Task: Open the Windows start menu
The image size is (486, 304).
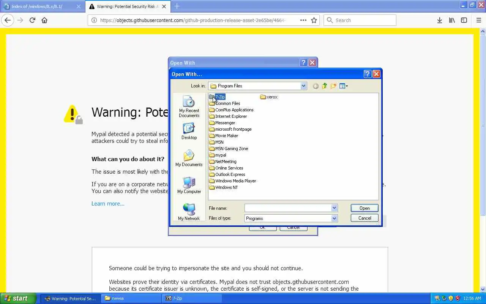Action: (x=18, y=298)
